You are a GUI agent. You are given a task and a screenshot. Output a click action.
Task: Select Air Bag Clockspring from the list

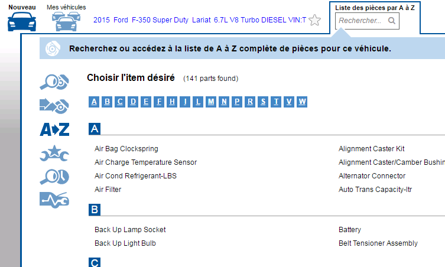pyautogui.click(x=126, y=149)
